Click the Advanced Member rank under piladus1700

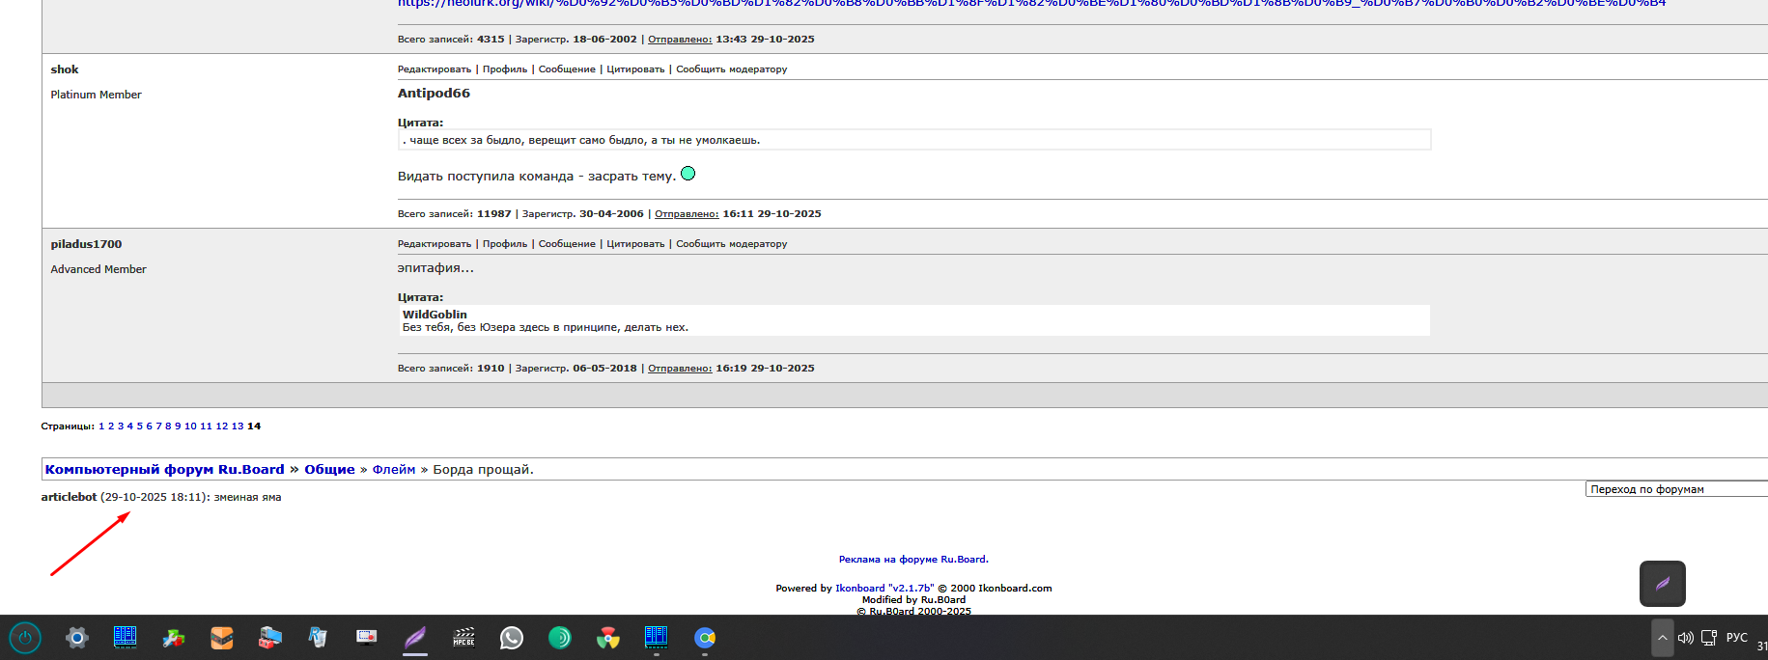point(98,269)
